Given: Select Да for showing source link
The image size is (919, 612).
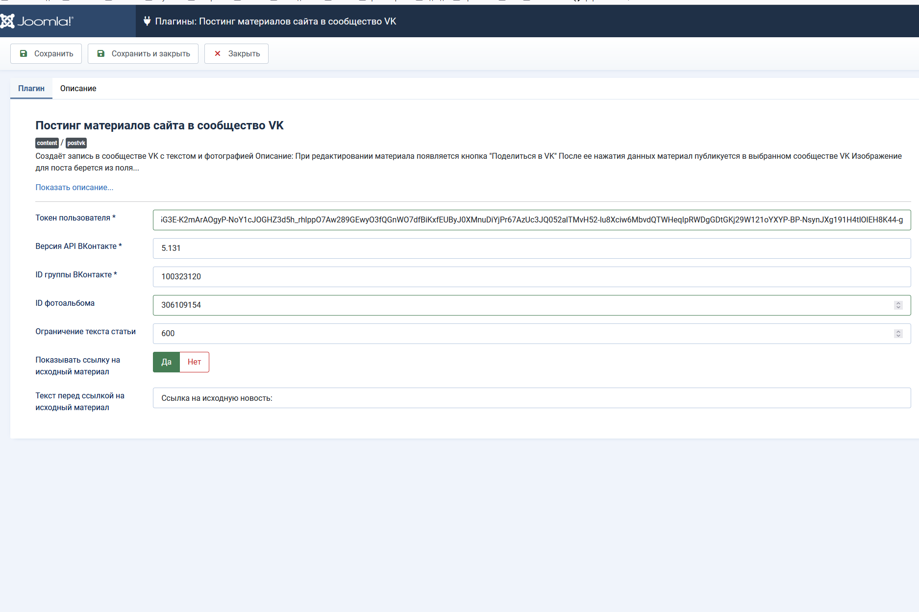Looking at the screenshot, I should click(x=167, y=362).
